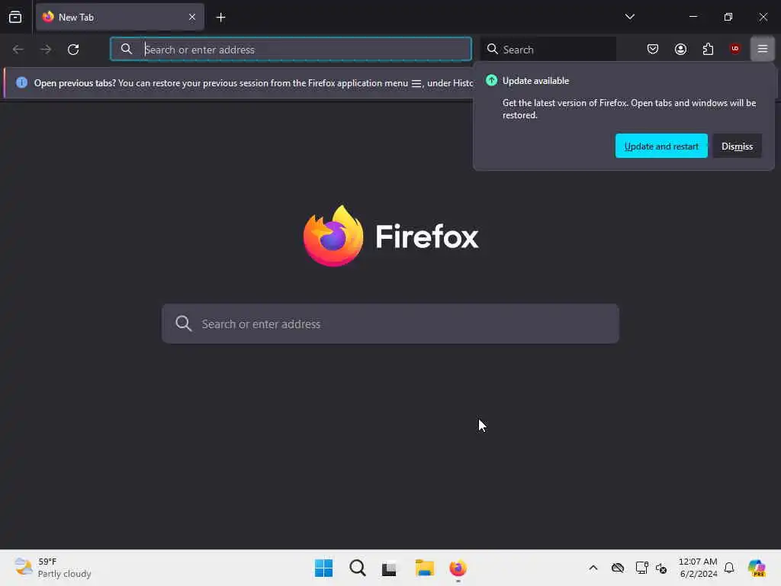Save to Pocket icon
The height and width of the screenshot is (586, 781).
click(x=653, y=49)
